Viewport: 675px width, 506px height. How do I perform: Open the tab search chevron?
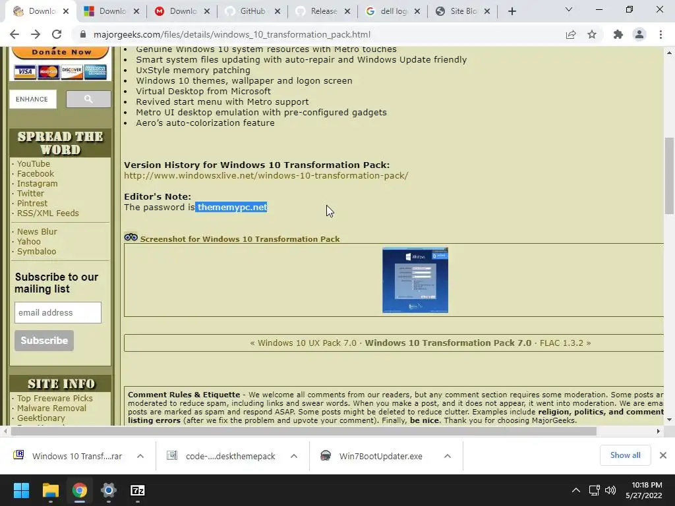click(x=569, y=9)
